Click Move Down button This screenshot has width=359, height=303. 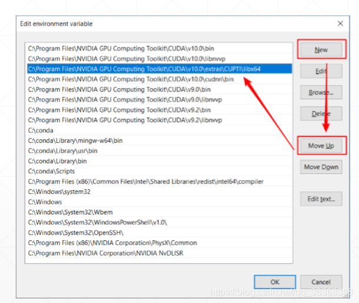pos(321,167)
